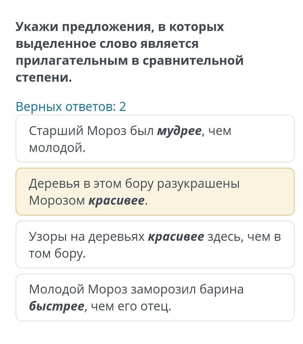
Task: Click the word 'Старший' in first answer
Action: tap(56, 131)
